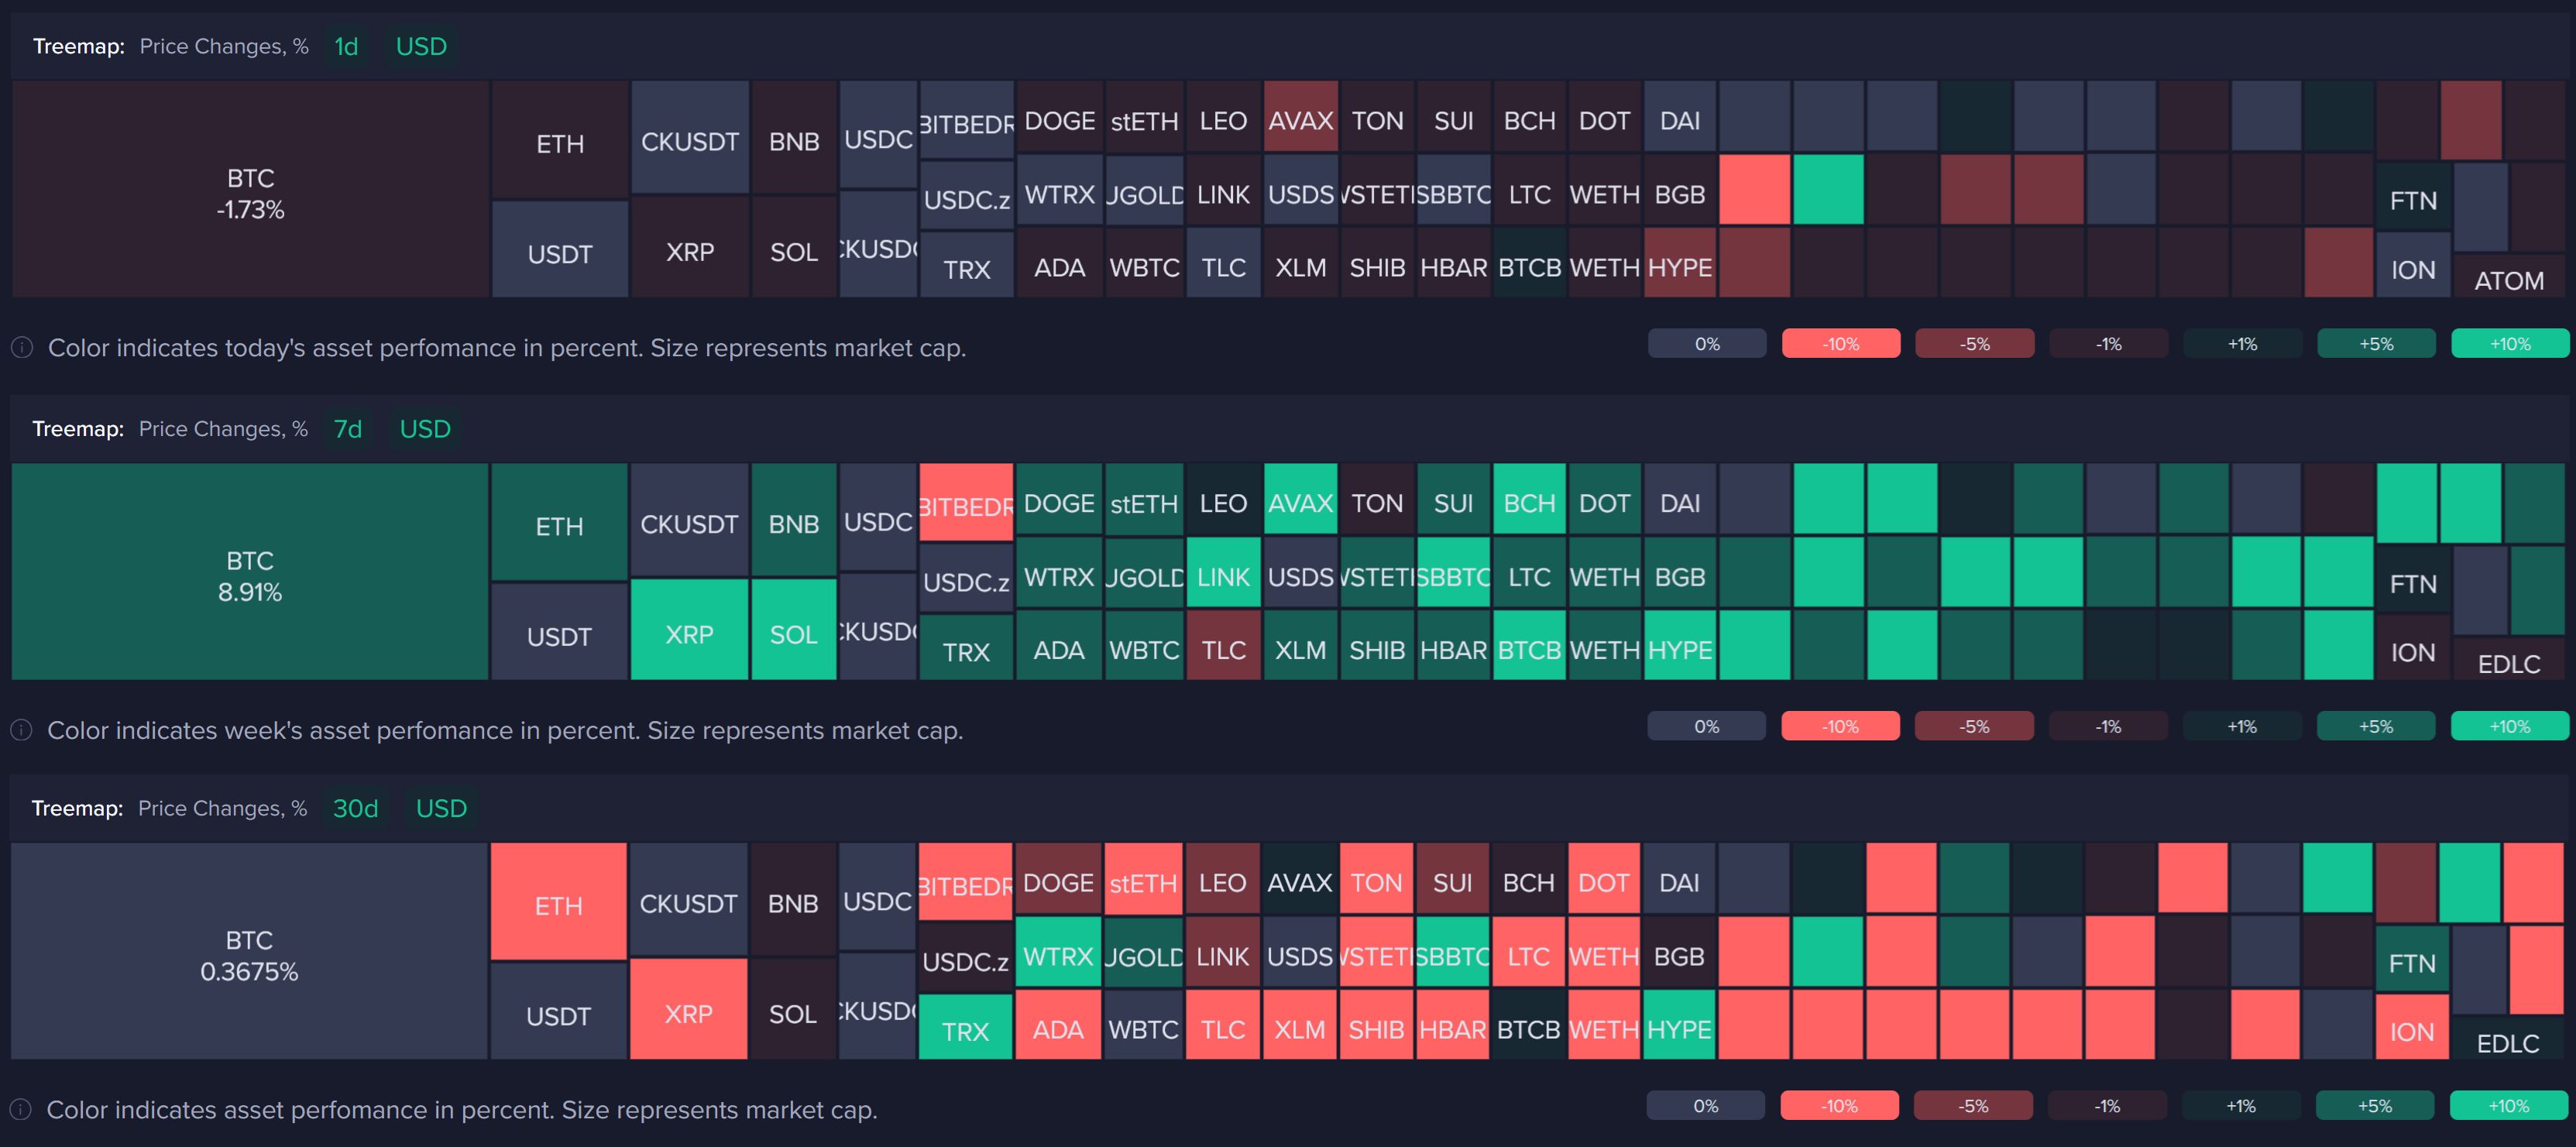Open the 7d timeframe dropdown

[x=347, y=429]
